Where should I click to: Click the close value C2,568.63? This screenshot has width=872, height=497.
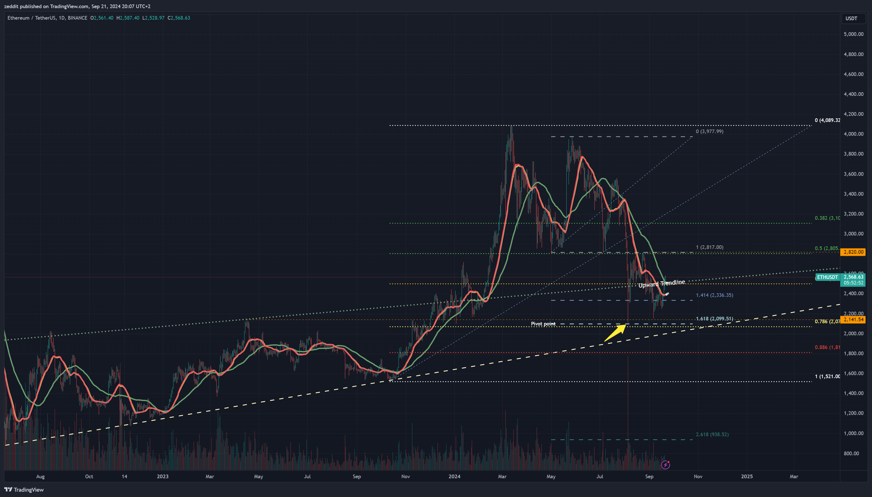(x=179, y=18)
